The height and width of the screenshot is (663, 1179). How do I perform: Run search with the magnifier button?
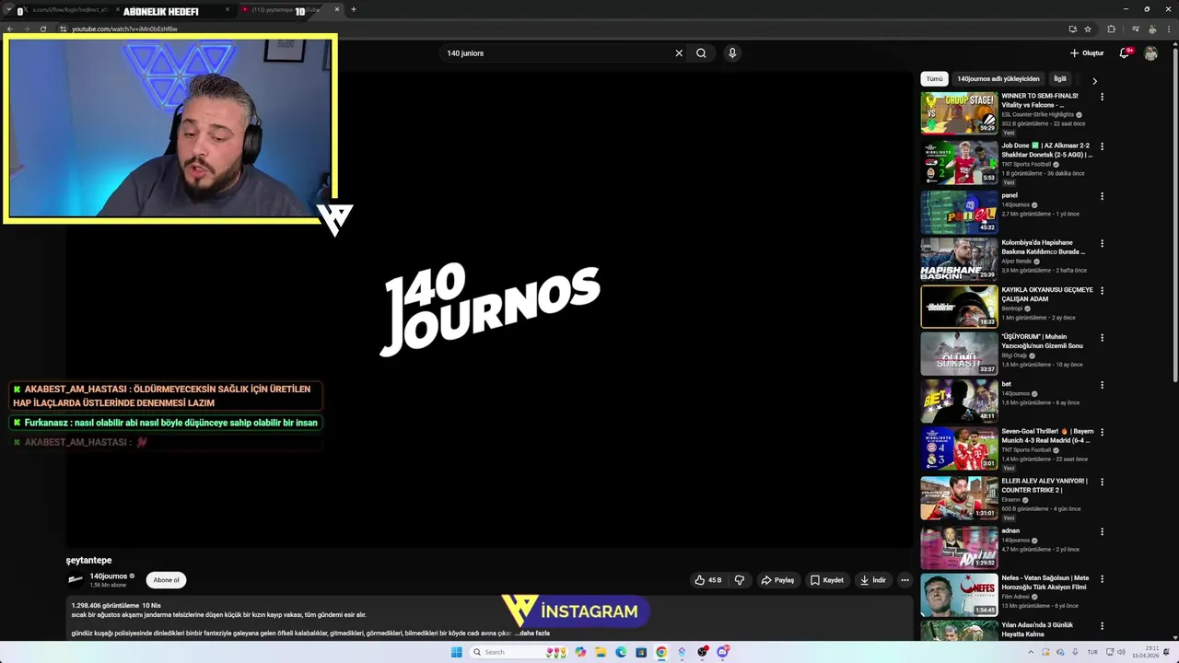click(701, 53)
